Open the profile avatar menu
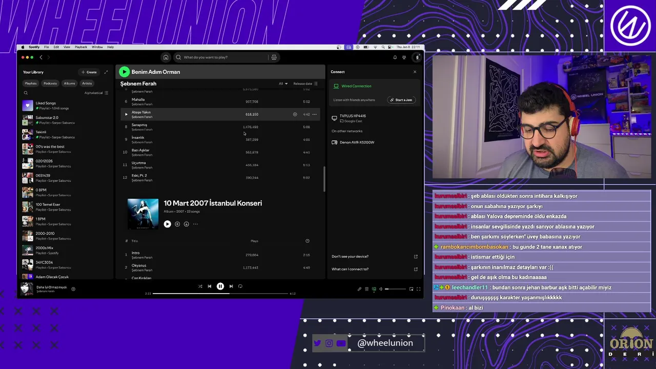656x369 pixels. 417,57
